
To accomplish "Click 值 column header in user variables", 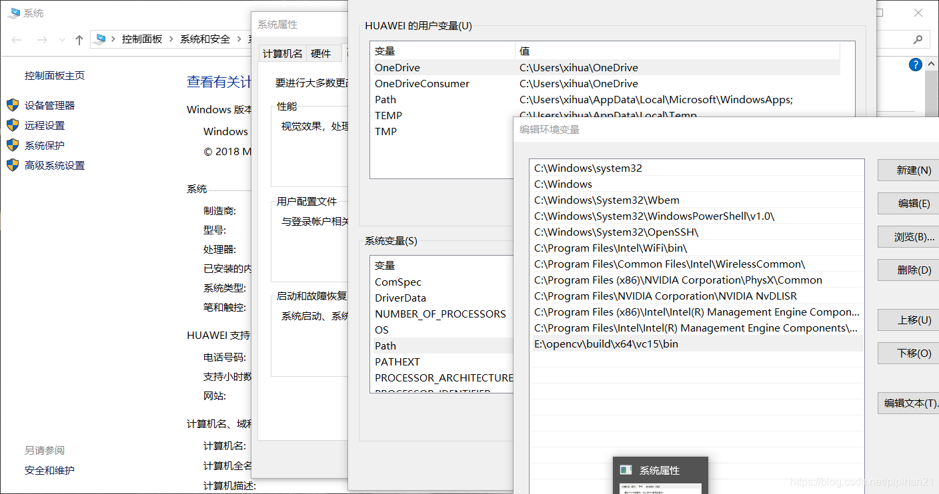I will (678, 51).
